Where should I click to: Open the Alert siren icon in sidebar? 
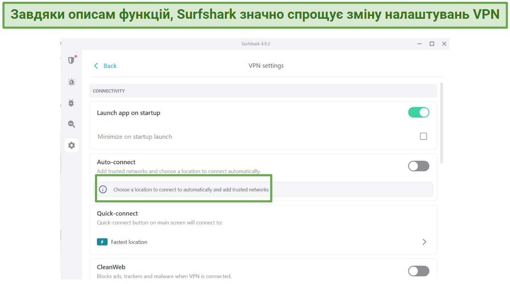tap(71, 82)
